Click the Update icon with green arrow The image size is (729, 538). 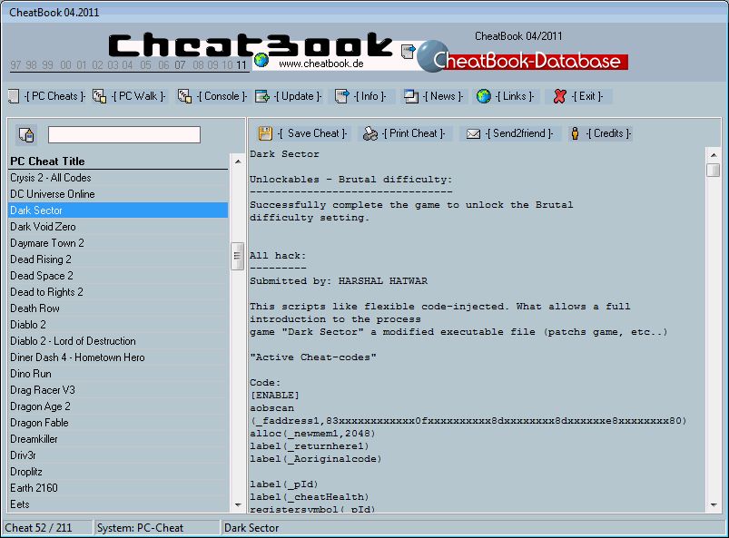click(262, 96)
